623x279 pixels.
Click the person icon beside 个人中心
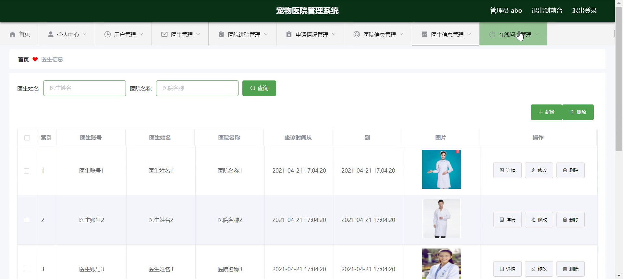[51, 34]
